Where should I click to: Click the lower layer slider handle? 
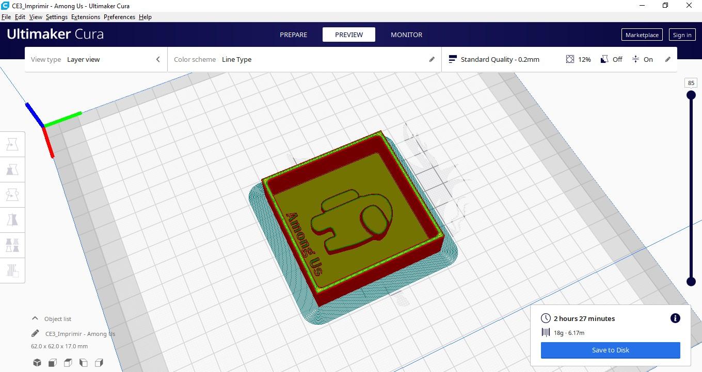(691, 281)
